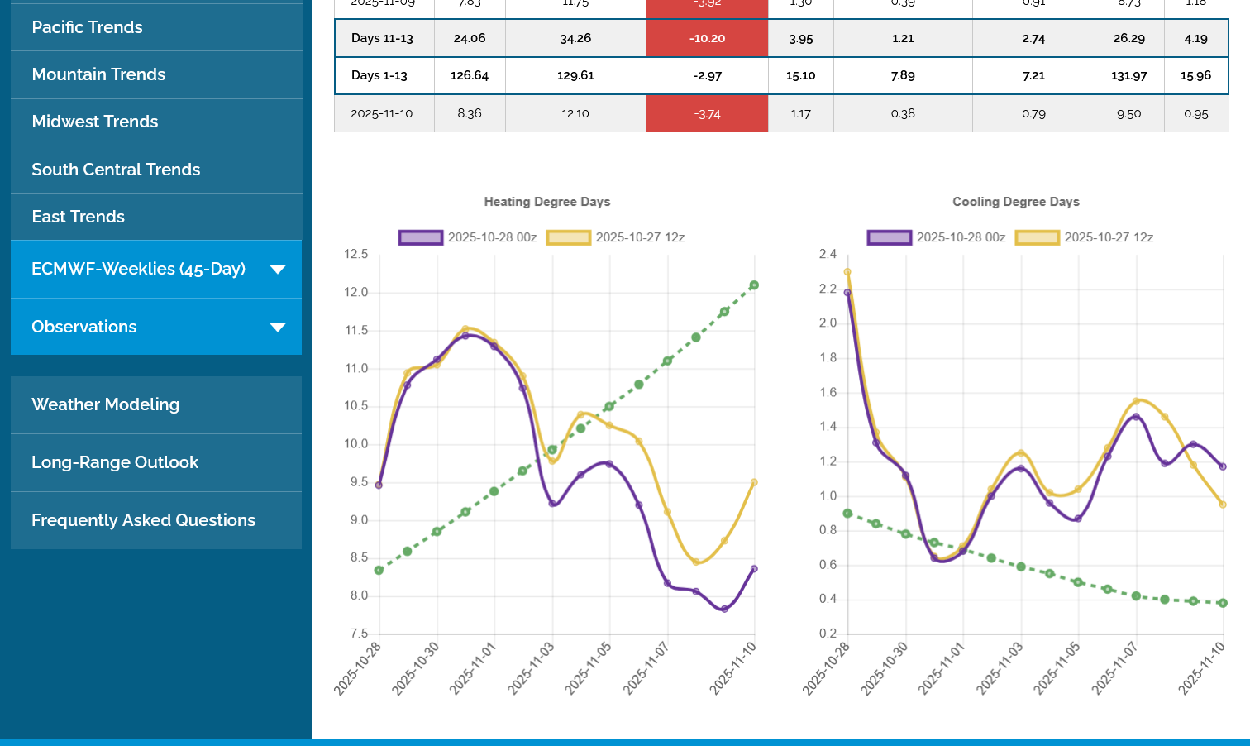The height and width of the screenshot is (746, 1250).
Task: Expand the ECMWF-Weeklies (45-Day) dropdown arrow
Action: (x=278, y=270)
